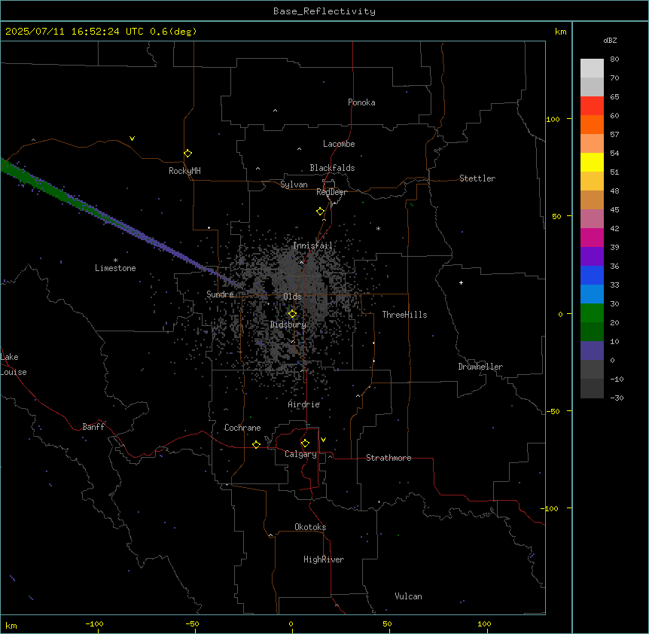Click the yellow diamond marker below Cochrane
Image resolution: width=649 pixels, height=634 pixels.
click(x=256, y=444)
